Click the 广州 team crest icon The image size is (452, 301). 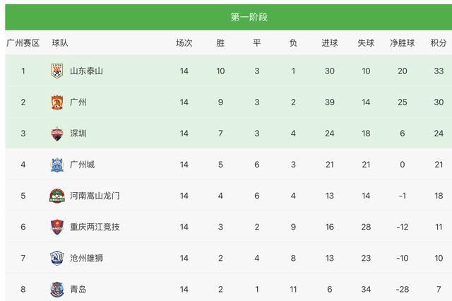click(x=57, y=102)
